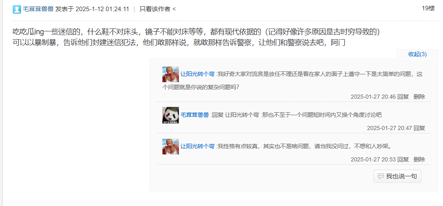
Task: Delete the 20:46 comment
Action: pos(419,97)
